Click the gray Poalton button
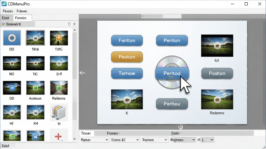This screenshot has width=266, height=149. click(x=217, y=73)
